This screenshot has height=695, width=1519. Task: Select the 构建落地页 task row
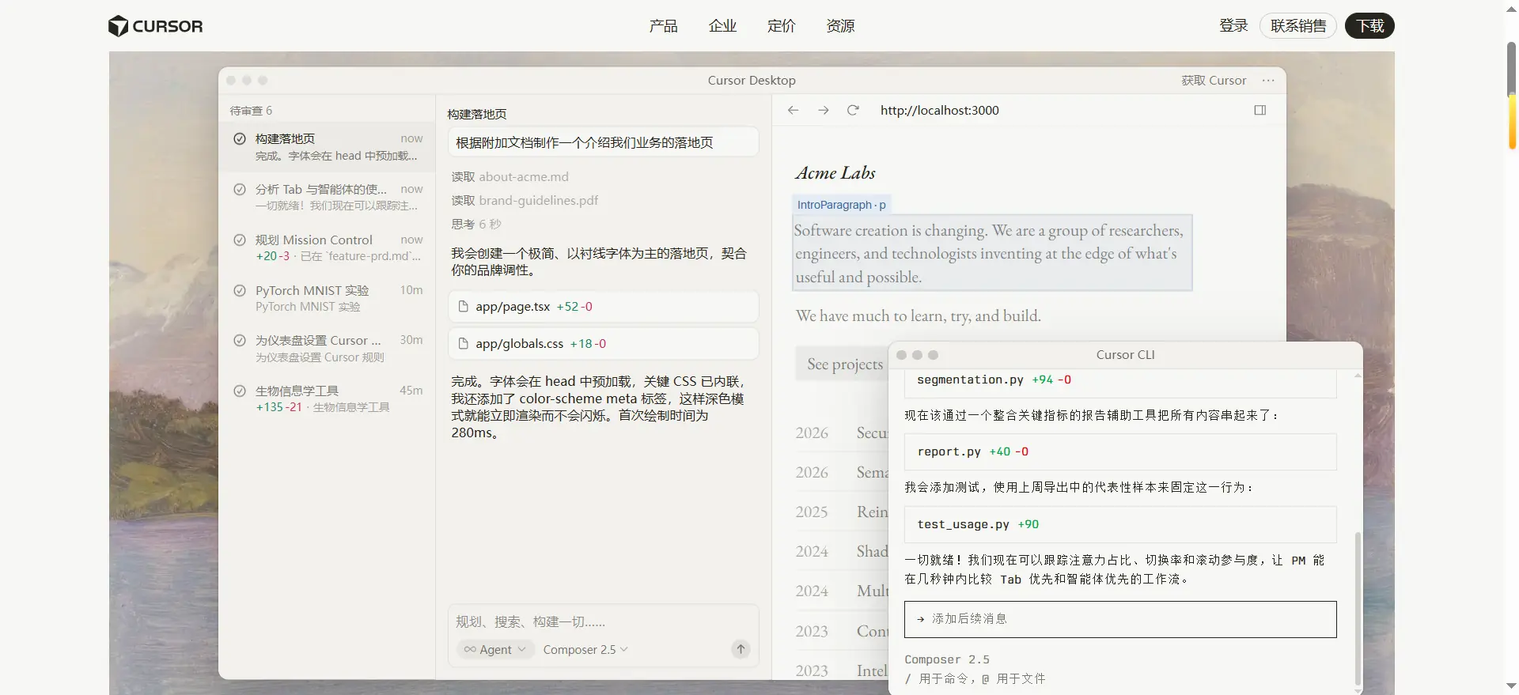coord(327,147)
